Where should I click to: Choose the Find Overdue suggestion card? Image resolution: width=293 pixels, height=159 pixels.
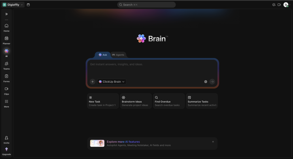tap(169, 101)
